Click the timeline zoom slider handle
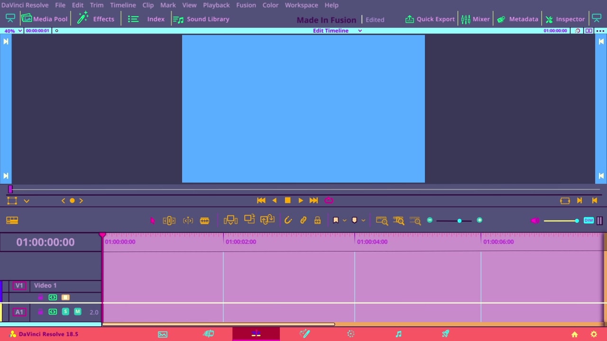Image resolution: width=607 pixels, height=341 pixels. point(459,221)
